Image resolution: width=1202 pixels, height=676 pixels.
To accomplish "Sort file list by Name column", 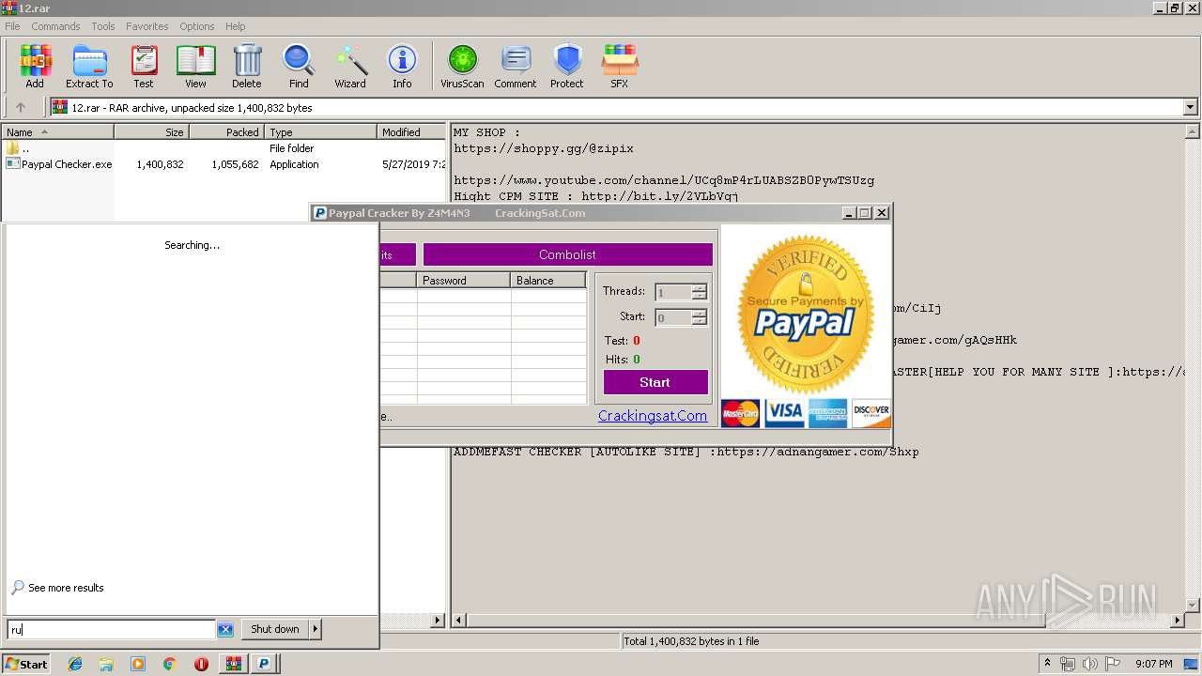I will pos(57,132).
